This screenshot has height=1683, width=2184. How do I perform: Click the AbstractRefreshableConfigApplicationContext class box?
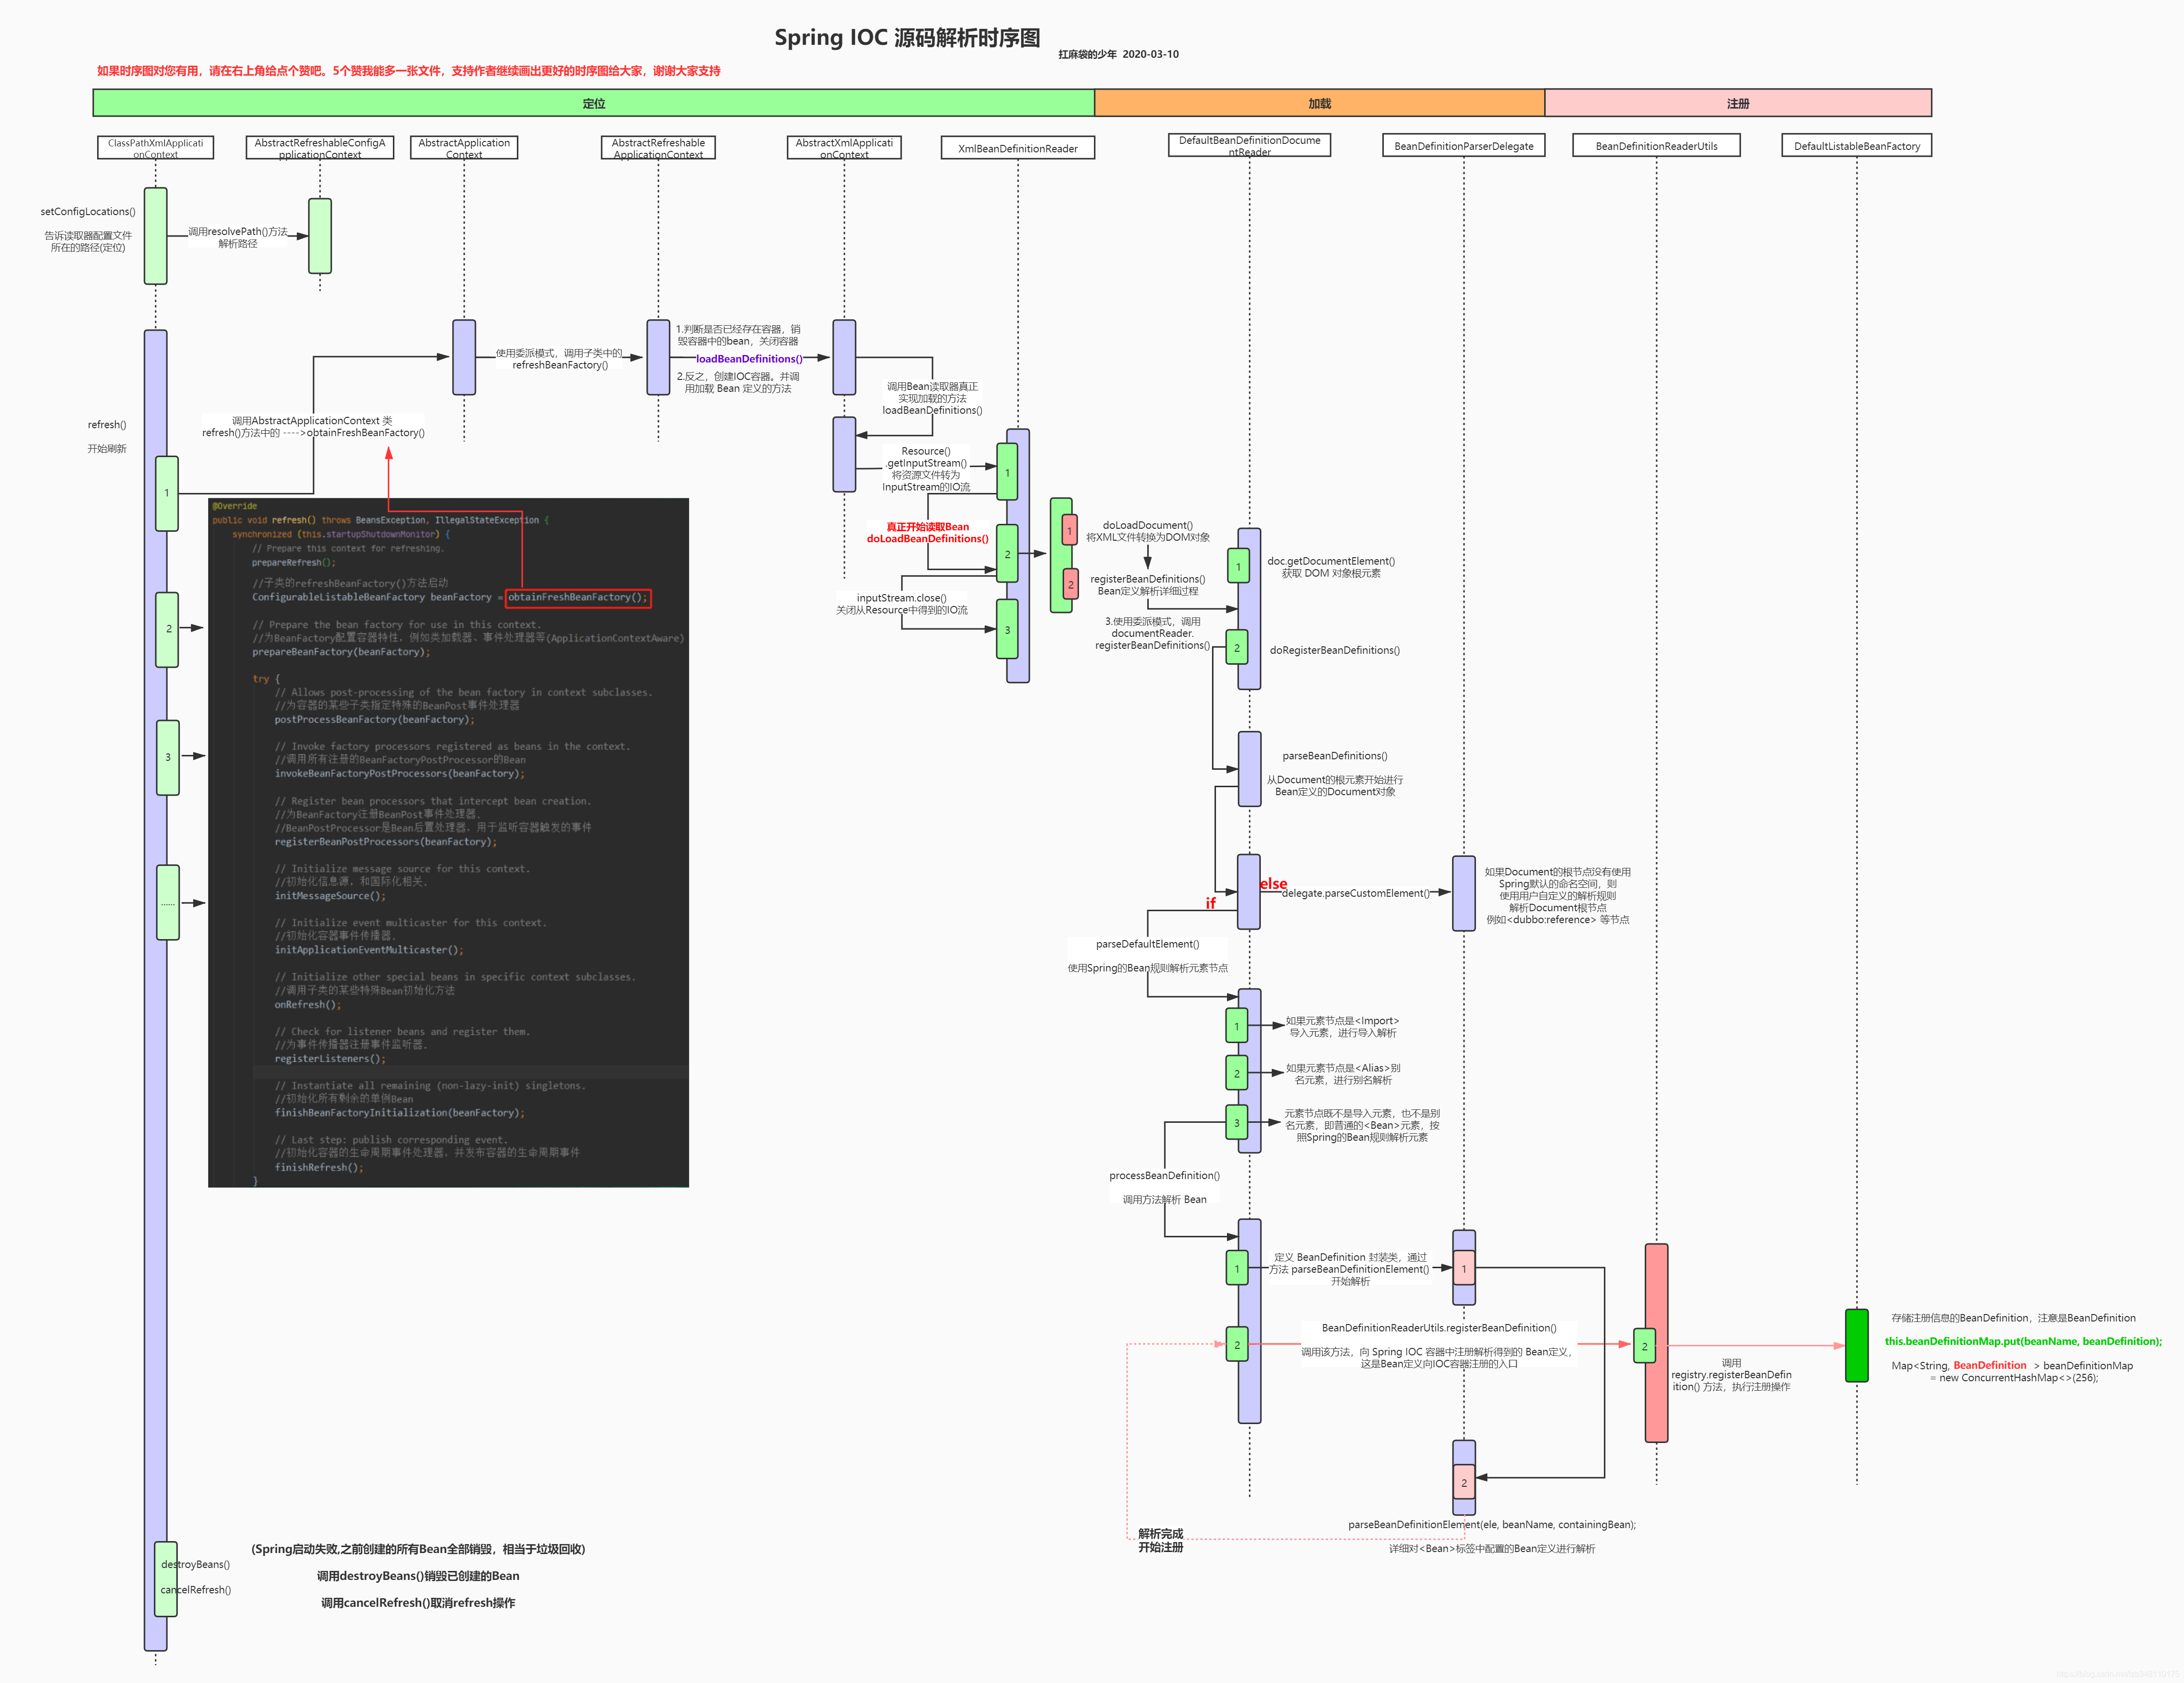coord(320,148)
